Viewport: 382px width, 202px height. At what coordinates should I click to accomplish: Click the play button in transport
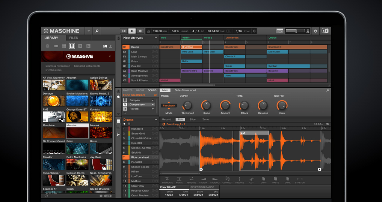pos(132,31)
